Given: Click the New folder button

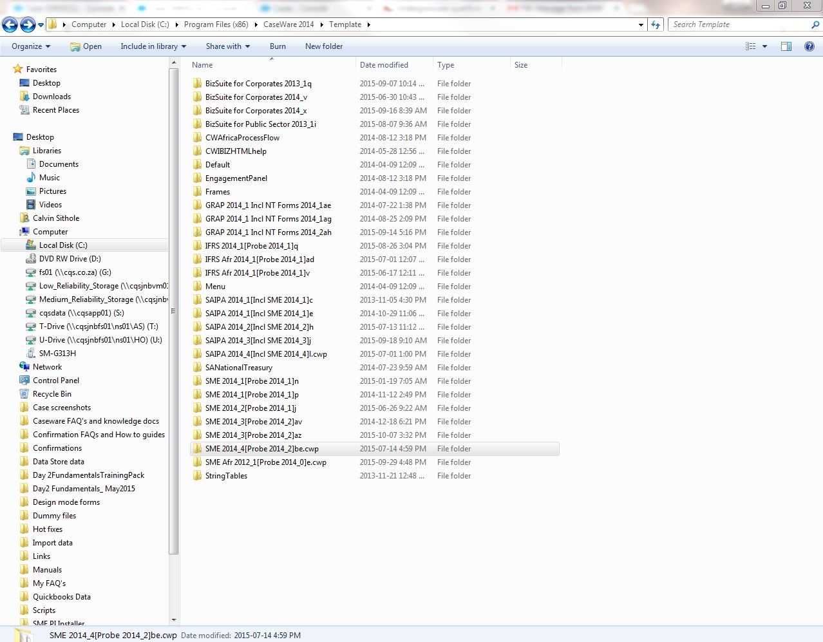Looking at the screenshot, I should click(324, 46).
